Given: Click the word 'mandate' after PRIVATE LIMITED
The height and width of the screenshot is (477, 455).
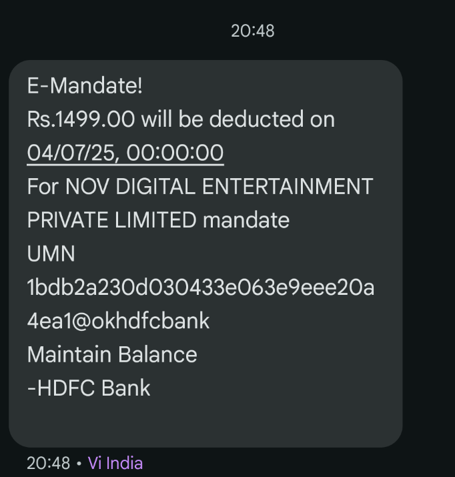Looking at the screenshot, I should [x=246, y=220].
